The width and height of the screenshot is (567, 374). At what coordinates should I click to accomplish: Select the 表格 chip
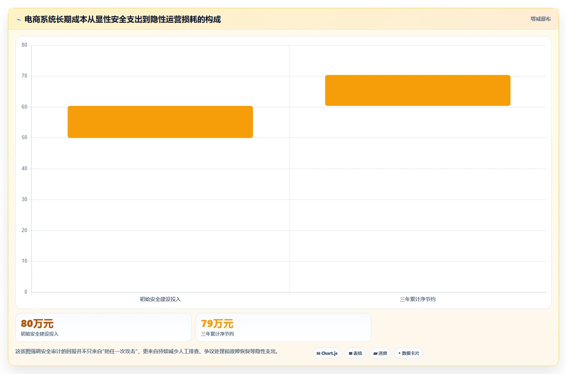[x=355, y=353]
